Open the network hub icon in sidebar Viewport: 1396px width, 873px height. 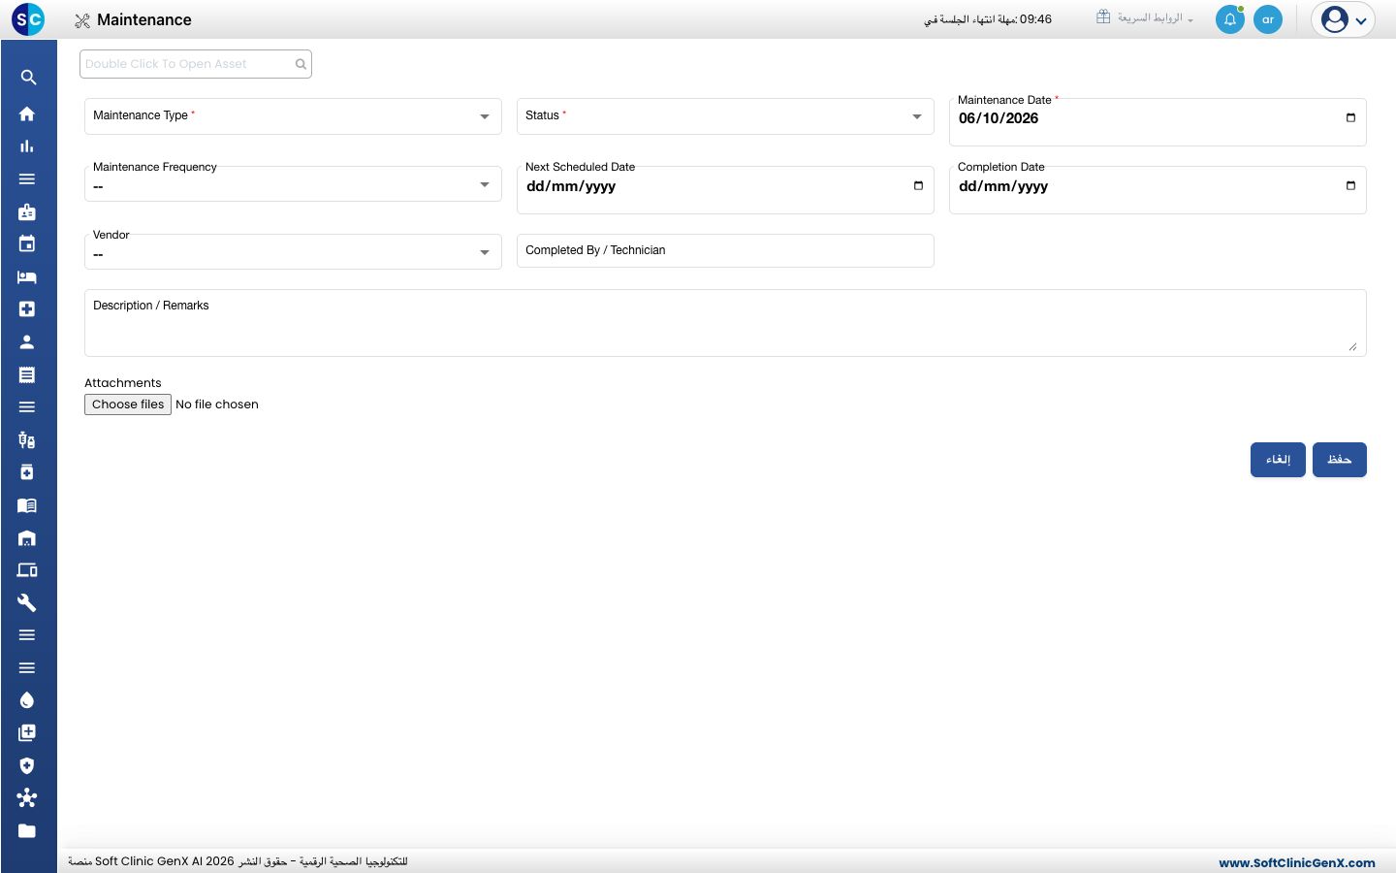[x=27, y=798]
